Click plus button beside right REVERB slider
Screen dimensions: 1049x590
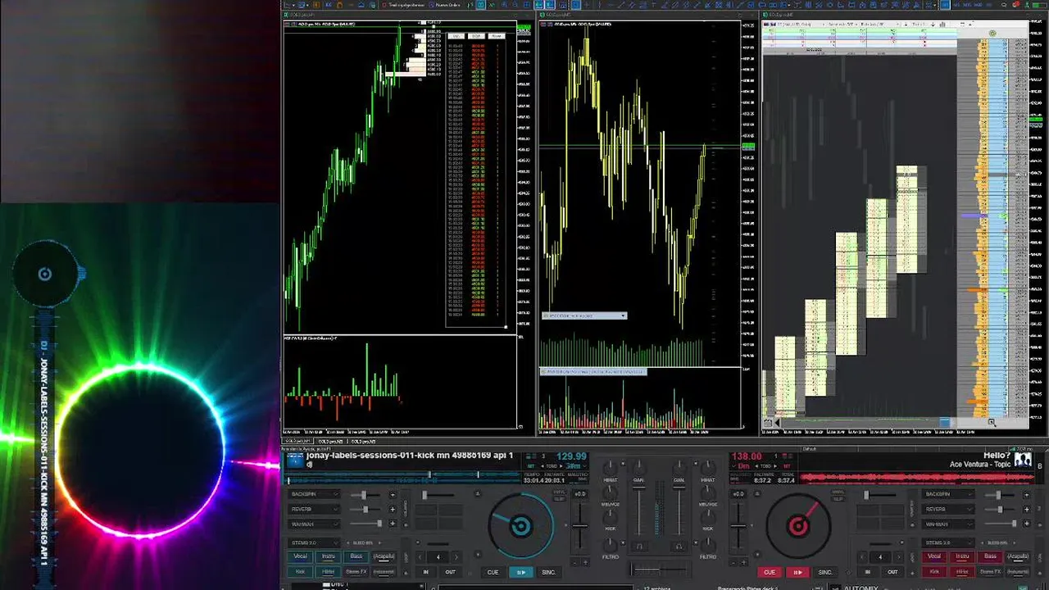(1027, 509)
